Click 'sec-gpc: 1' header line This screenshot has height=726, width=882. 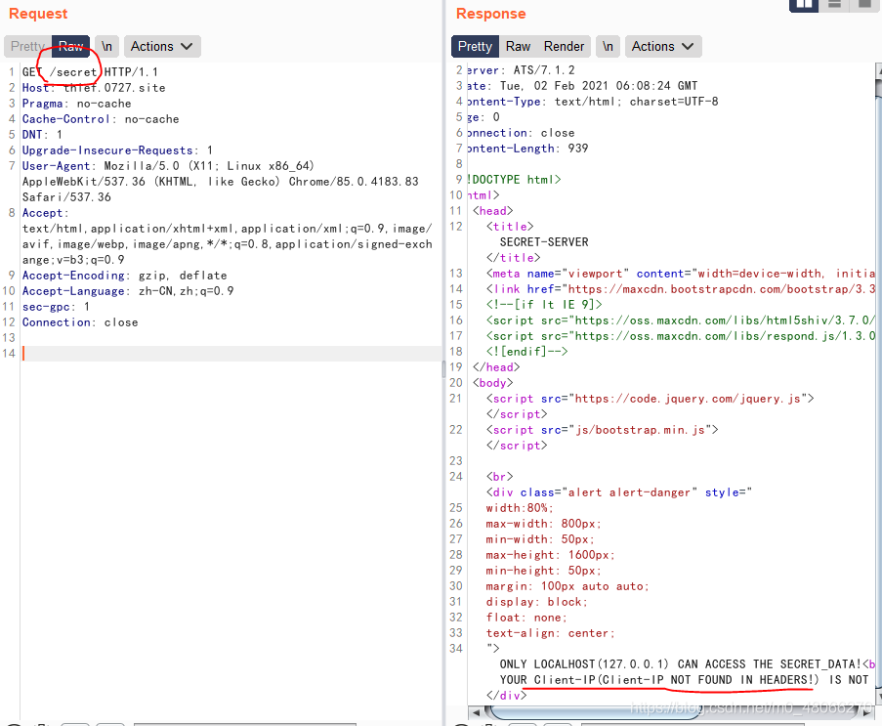pyautogui.click(x=56, y=307)
